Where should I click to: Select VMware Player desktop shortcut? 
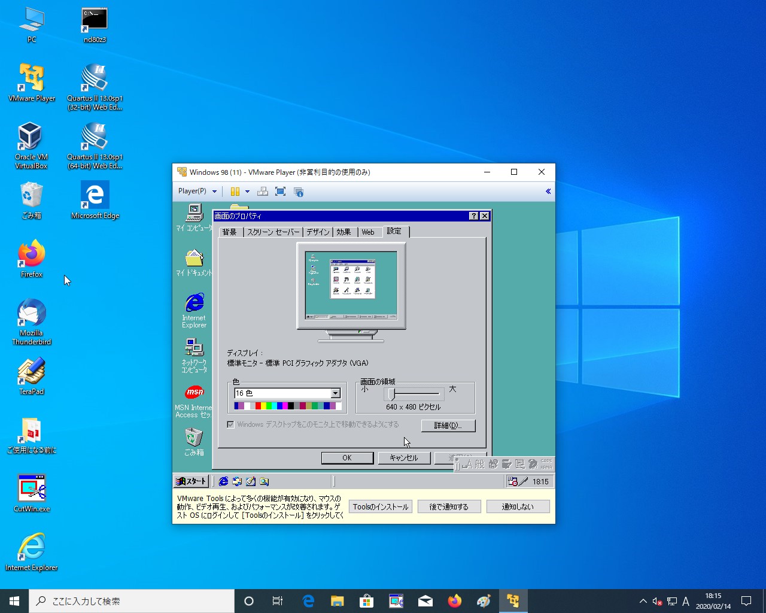(x=32, y=83)
